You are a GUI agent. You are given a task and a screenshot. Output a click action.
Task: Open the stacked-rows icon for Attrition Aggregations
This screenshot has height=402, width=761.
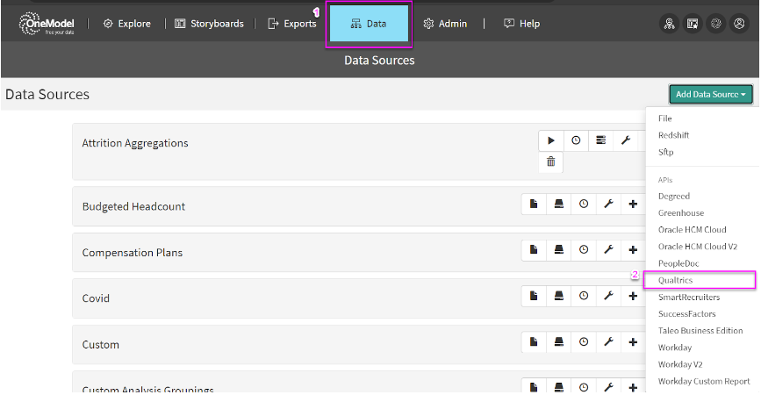tap(601, 140)
